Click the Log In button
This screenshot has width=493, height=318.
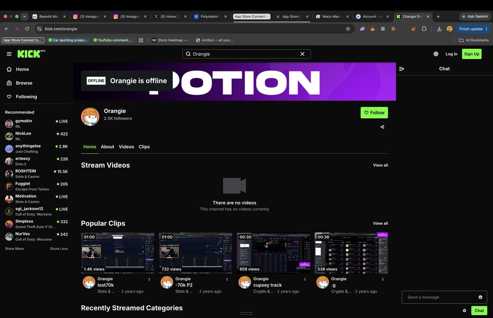(x=452, y=54)
